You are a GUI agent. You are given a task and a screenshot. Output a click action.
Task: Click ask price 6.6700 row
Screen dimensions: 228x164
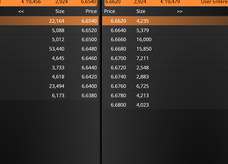coord(165,58)
